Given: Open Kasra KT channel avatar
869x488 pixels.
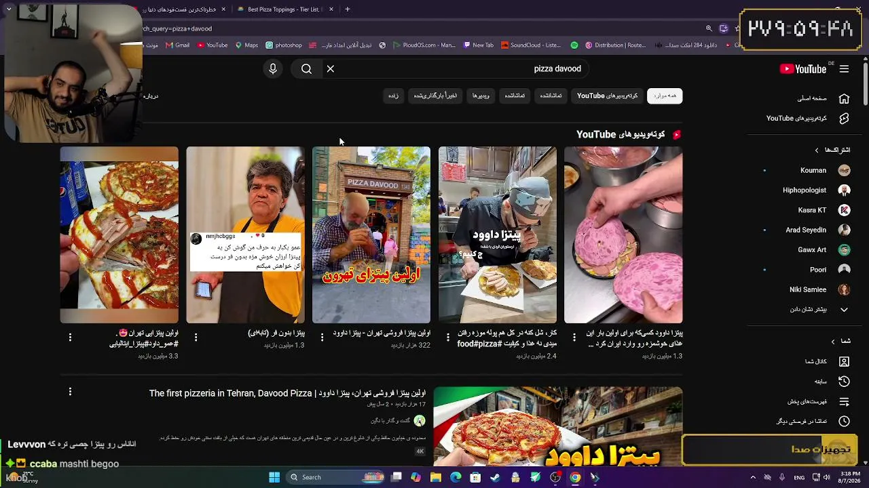Looking at the screenshot, I should [844, 210].
